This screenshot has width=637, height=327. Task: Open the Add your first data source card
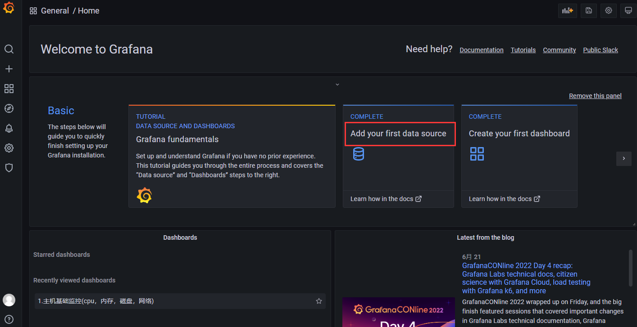tap(398, 156)
